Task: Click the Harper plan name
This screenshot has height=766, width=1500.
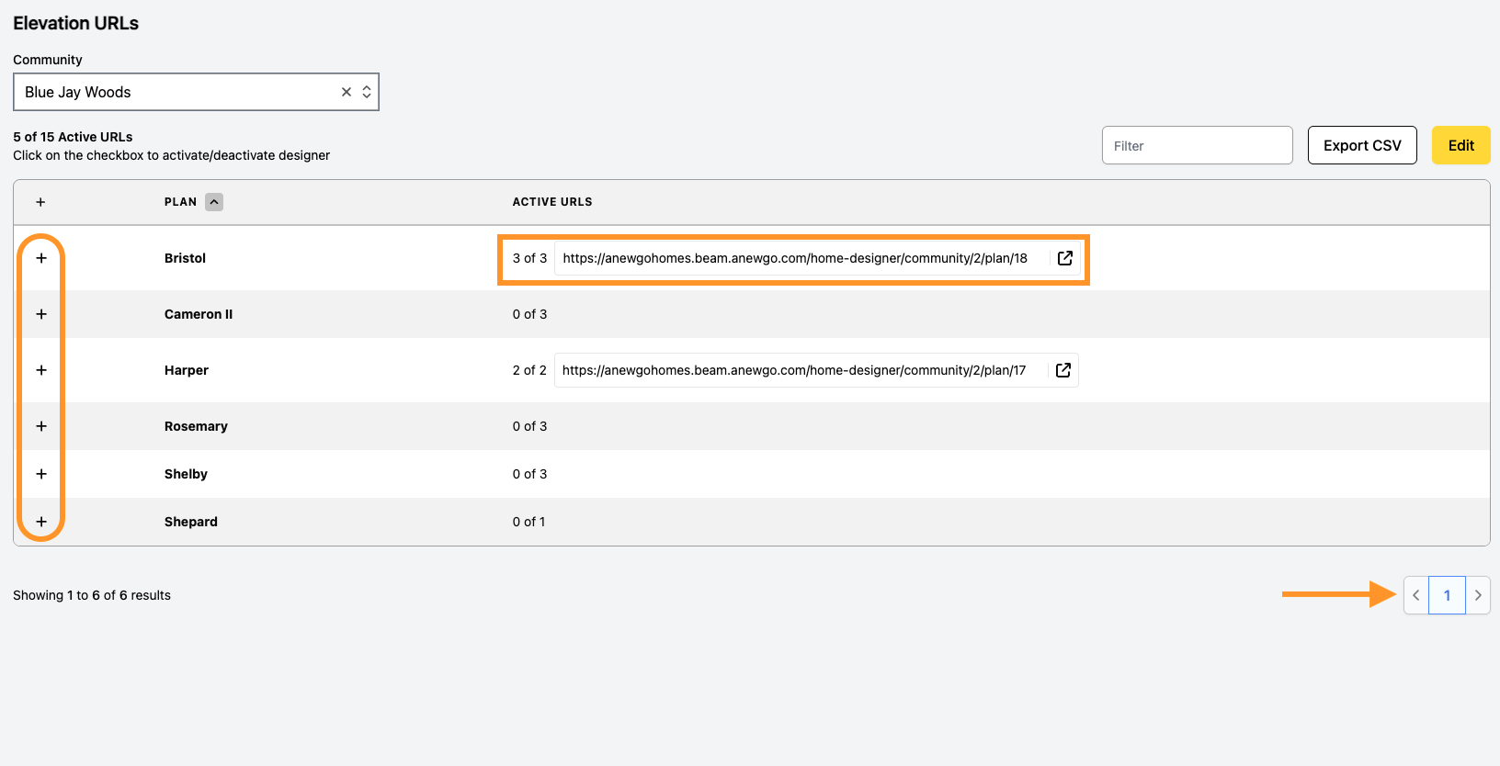Action: pyautogui.click(x=187, y=370)
